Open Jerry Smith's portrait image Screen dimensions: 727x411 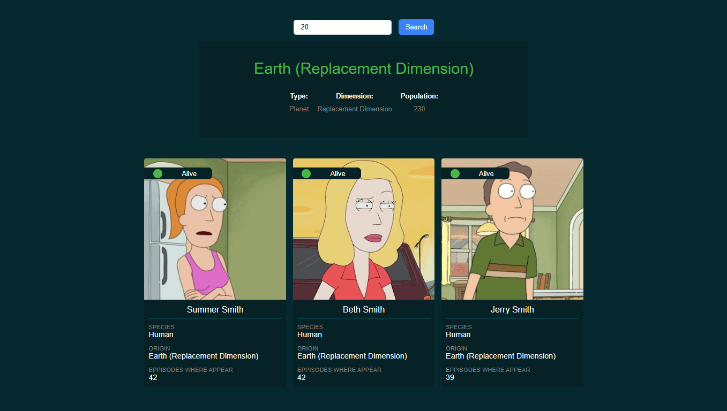click(512, 229)
